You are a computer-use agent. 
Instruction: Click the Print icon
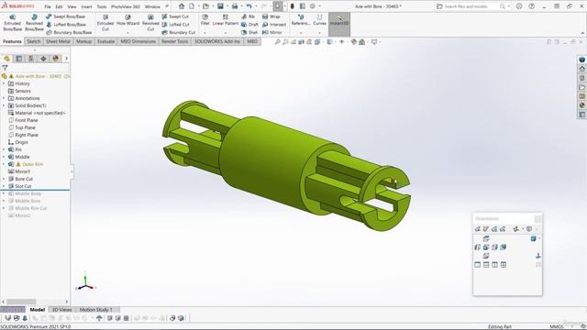coord(235,6)
